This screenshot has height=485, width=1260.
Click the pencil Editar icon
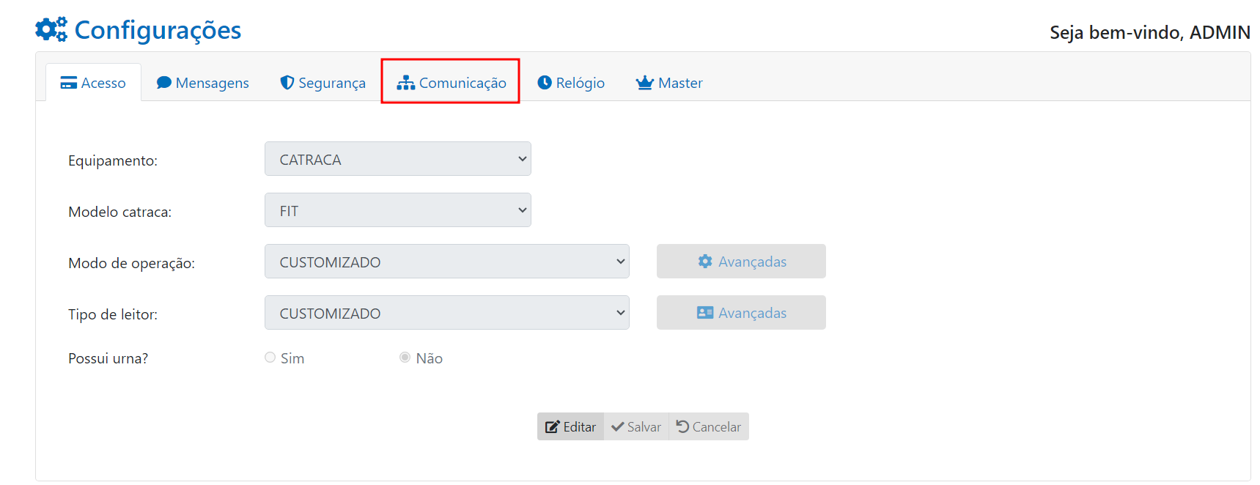(553, 427)
